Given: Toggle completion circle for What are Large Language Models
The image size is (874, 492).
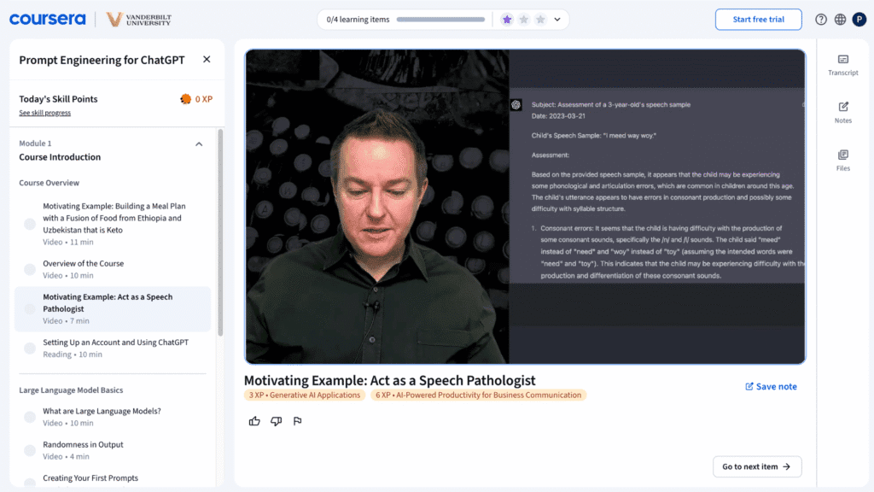Looking at the screenshot, I should tap(30, 417).
